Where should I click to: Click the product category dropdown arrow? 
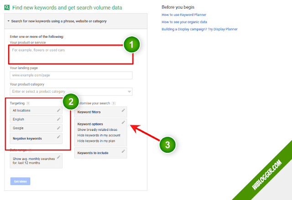(x=129, y=92)
